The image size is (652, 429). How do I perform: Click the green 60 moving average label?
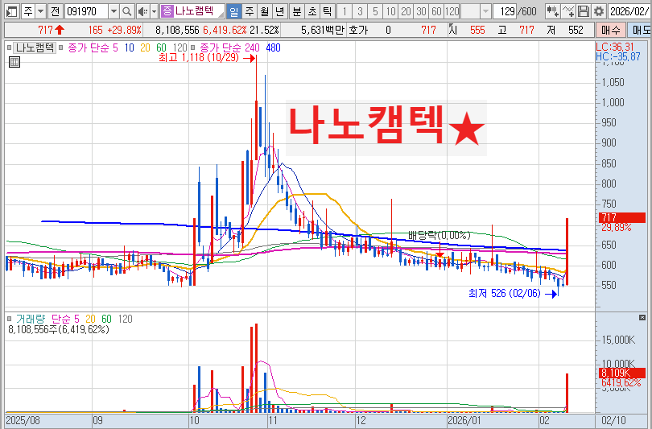[x=161, y=47]
